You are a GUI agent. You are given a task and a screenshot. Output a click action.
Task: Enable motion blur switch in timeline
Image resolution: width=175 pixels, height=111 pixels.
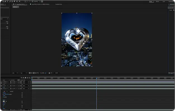coord(27,78)
